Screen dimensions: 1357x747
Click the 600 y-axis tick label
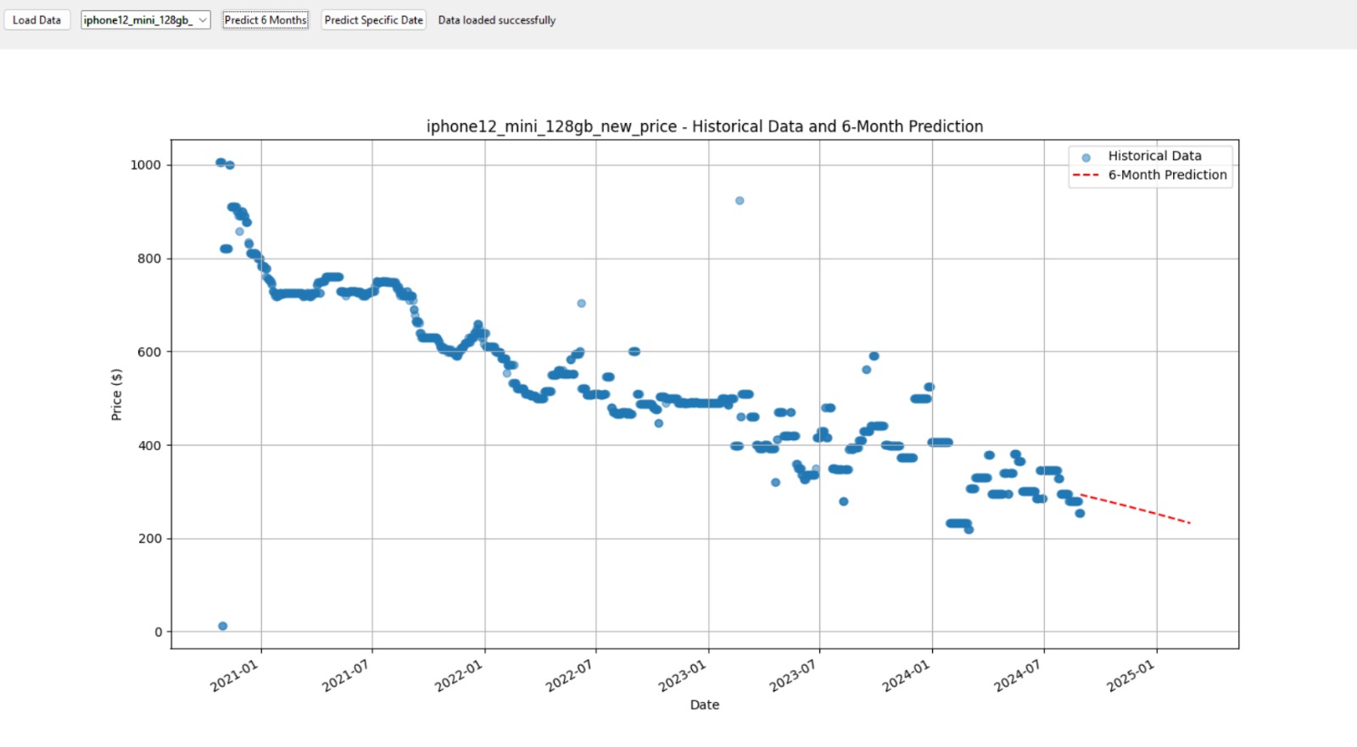(x=149, y=352)
